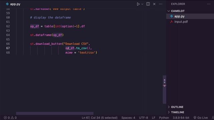This screenshot has width=214, height=120.
Task: Click 'st.download_button' on line 66
Action: pyautogui.click(x=46, y=44)
